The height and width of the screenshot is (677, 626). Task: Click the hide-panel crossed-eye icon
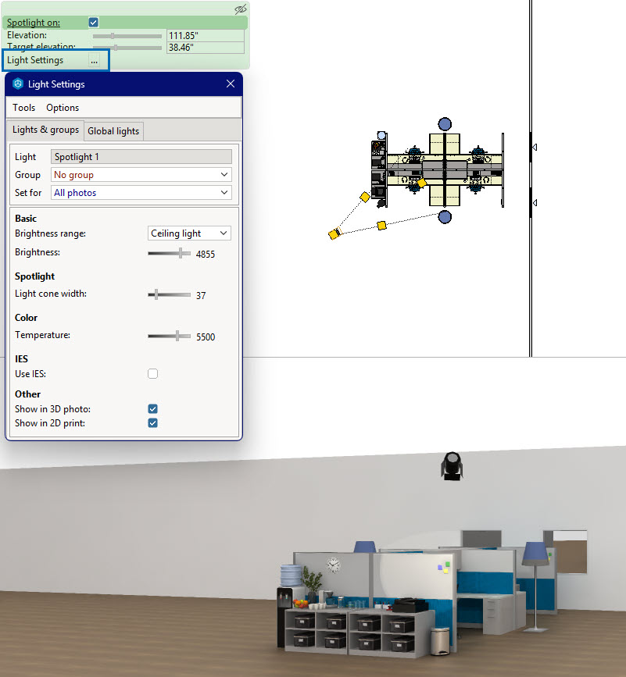click(240, 9)
